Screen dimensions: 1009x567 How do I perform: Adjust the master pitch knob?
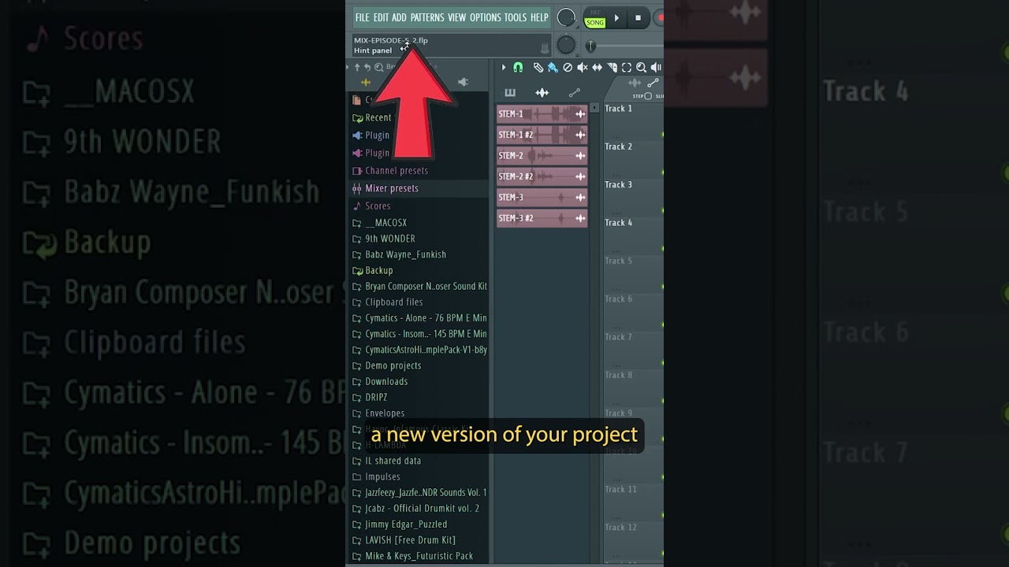[566, 45]
